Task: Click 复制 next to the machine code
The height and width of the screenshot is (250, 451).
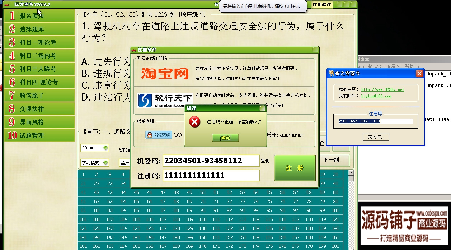Action: click(x=265, y=161)
